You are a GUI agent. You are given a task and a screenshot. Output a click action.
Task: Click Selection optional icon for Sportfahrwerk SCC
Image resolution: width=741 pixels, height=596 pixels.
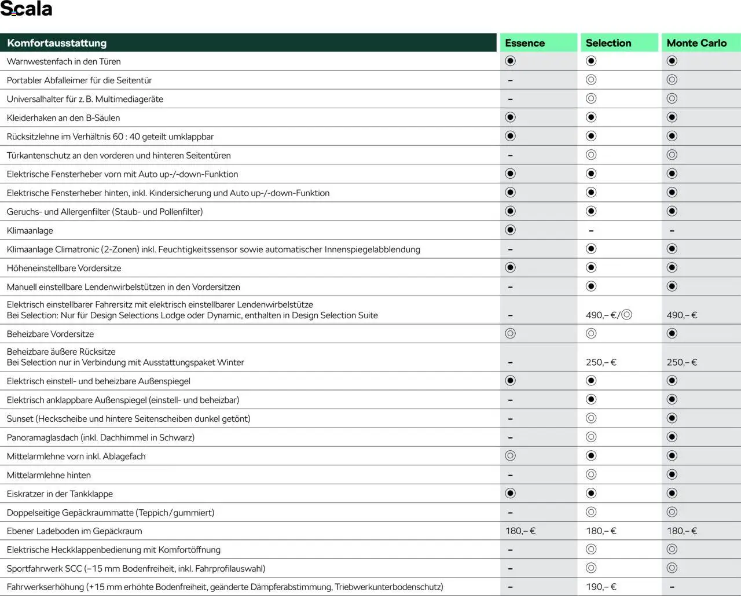(x=591, y=568)
